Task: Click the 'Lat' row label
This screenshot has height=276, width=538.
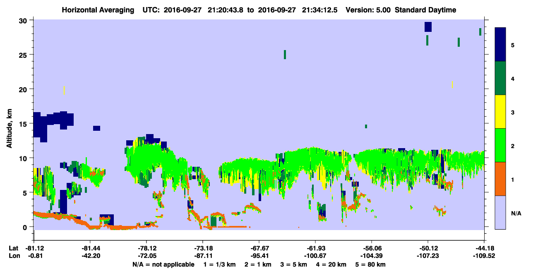Action: pos(13,248)
